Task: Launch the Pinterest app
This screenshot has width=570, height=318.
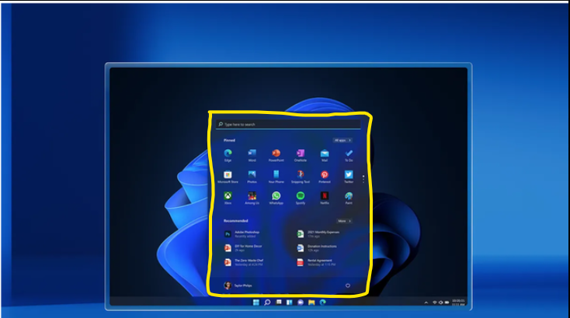Action: click(x=325, y=177)
